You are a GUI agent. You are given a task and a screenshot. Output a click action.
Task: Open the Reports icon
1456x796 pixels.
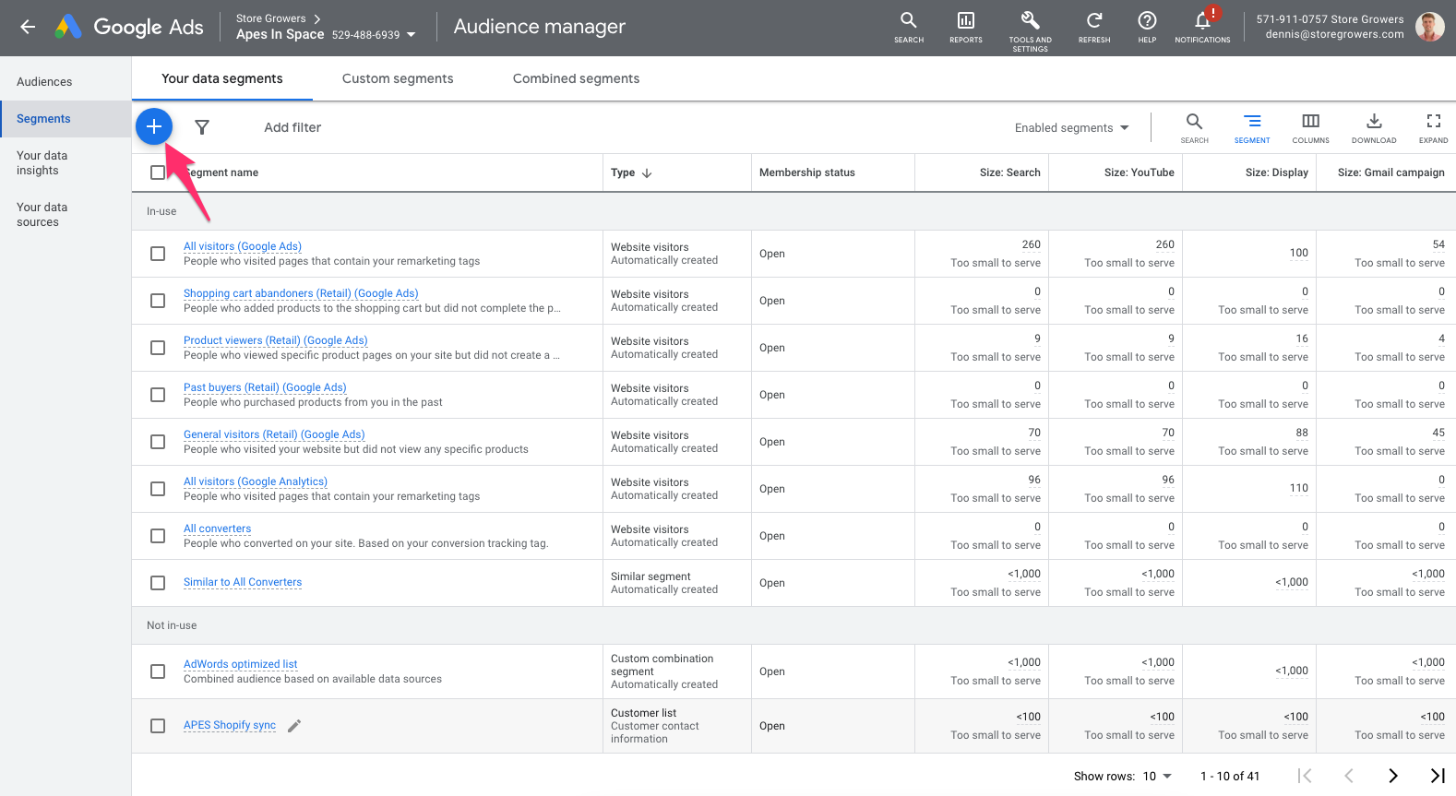[966, 27]
